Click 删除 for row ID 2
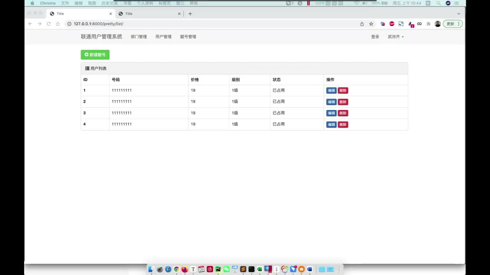 pos(343,102)
